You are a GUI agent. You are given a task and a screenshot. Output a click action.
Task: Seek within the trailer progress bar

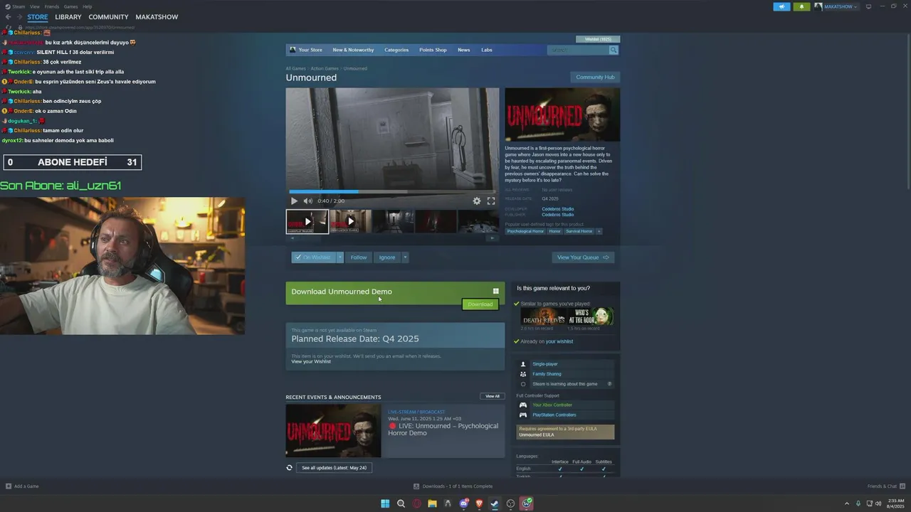[x=392, y=192]
